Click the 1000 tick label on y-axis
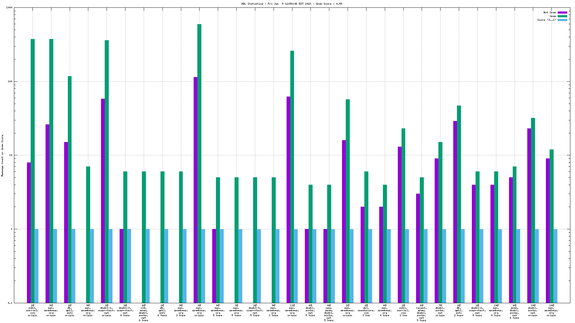Image resolution: width=575 pixels, height=323 pixels. 9,8
